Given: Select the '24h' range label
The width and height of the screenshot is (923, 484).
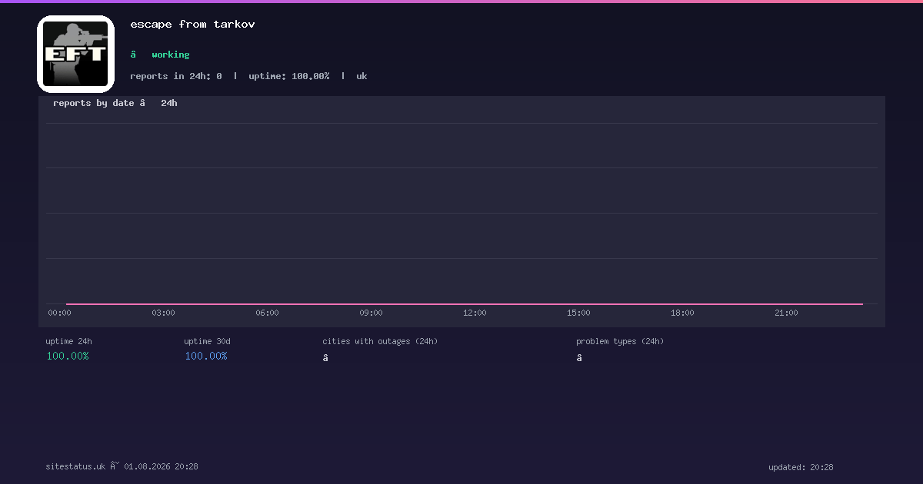Looking at the screenshot, I should (169, 103).
